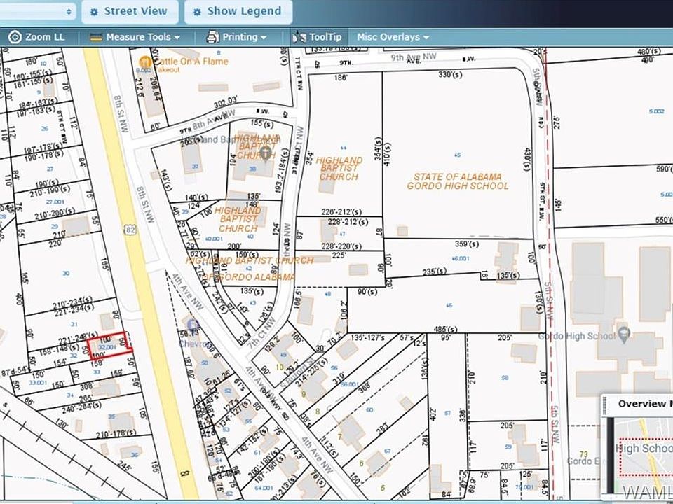Screen dimensions: 673x504
Task: Click the Highland Baptist Church place marker
Action: (x=266, y=153)
